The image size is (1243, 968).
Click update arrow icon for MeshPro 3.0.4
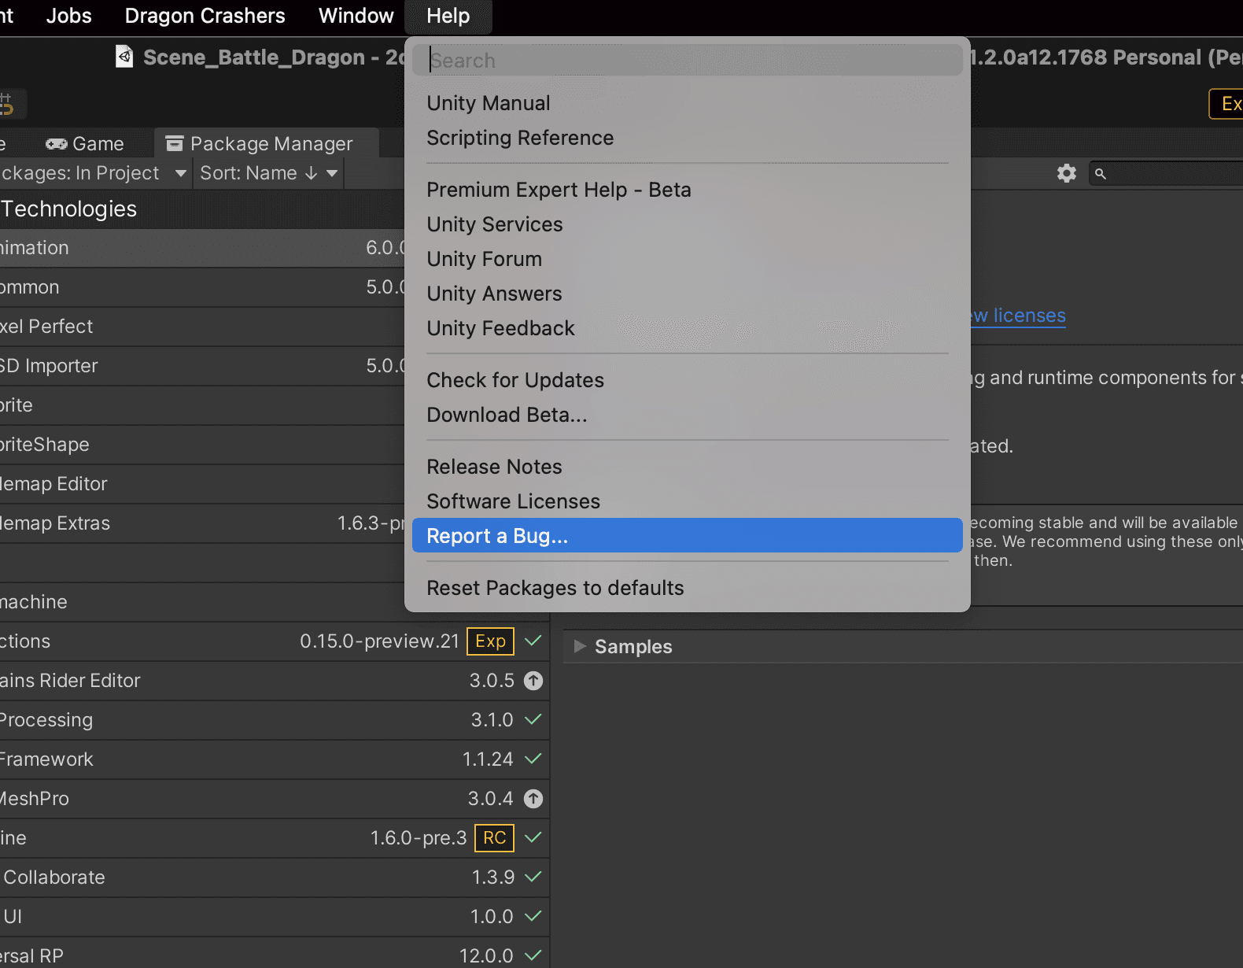533,799
